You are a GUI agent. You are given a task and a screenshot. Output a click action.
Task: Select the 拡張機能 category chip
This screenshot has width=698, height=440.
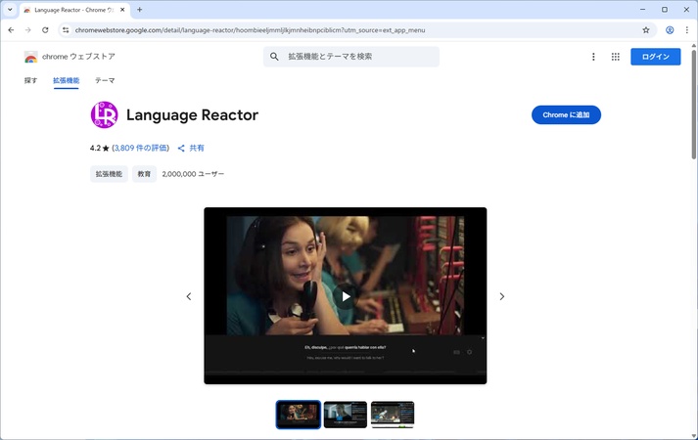[x=109, y=174]
